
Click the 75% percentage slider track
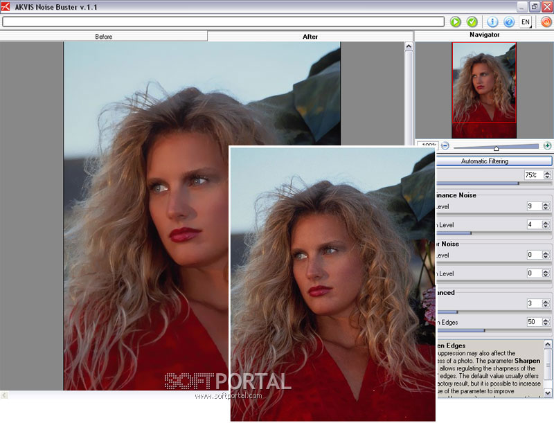(494, 183)
